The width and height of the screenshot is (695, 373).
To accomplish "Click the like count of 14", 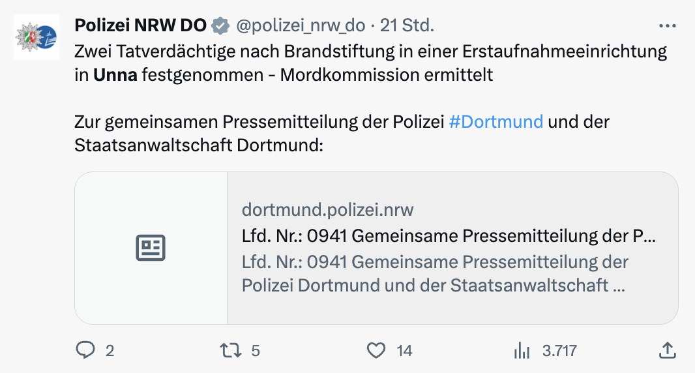I will pyautogui.click(x=404, y=351).
